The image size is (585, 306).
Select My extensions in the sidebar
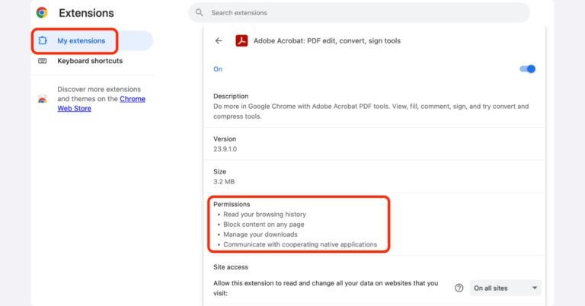click(x=82, y=40)
